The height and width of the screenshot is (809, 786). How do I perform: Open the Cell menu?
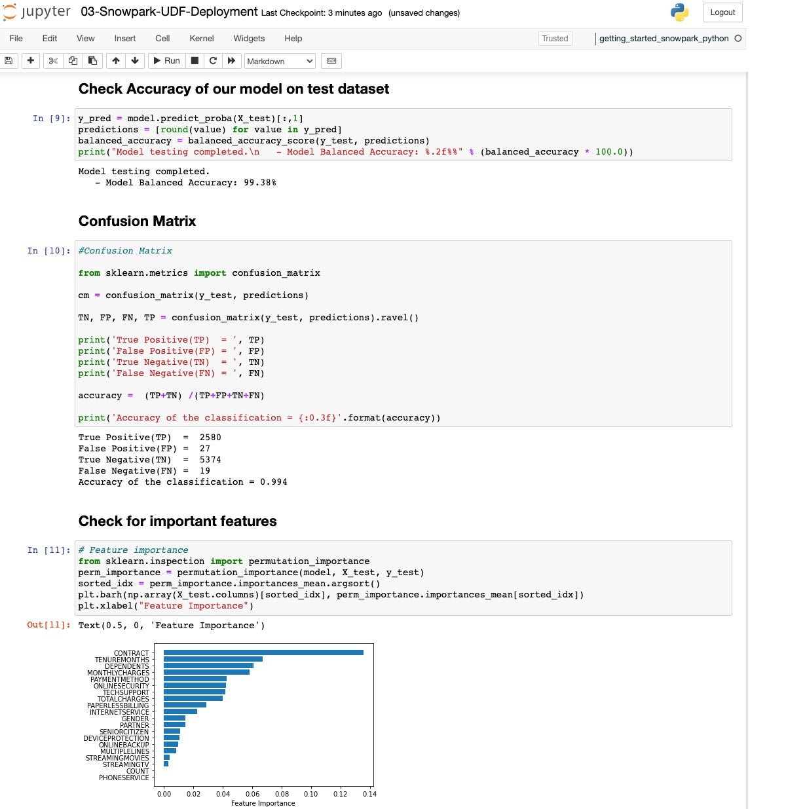point(162,39)
